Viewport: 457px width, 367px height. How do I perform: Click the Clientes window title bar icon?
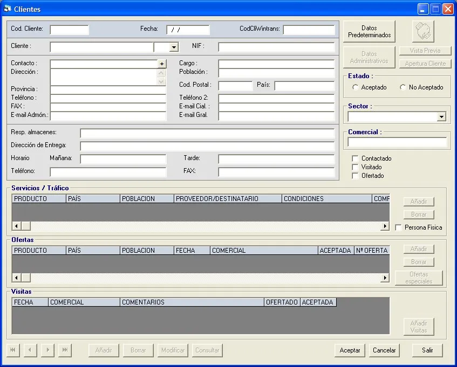point(7,9)
